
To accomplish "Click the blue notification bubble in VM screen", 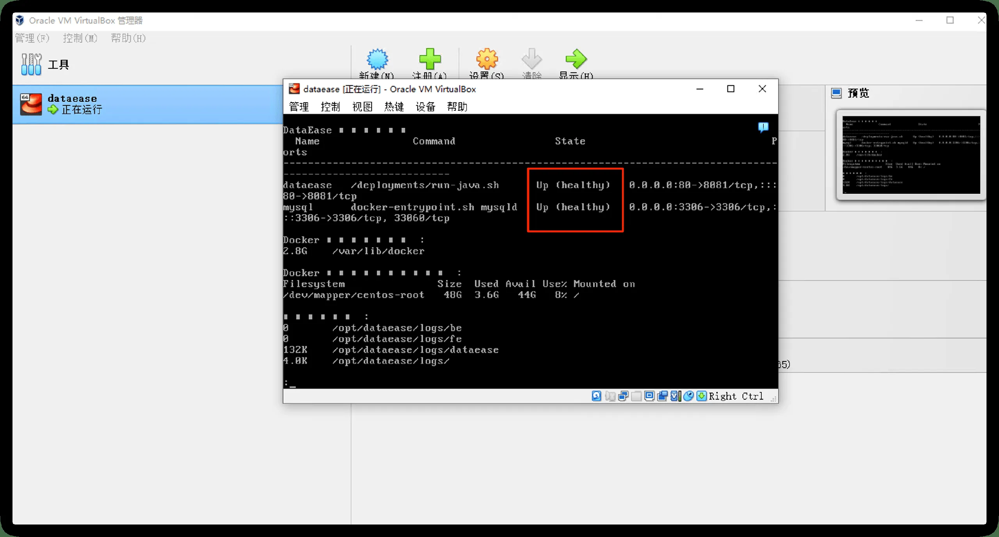I will tap(763, 127).
